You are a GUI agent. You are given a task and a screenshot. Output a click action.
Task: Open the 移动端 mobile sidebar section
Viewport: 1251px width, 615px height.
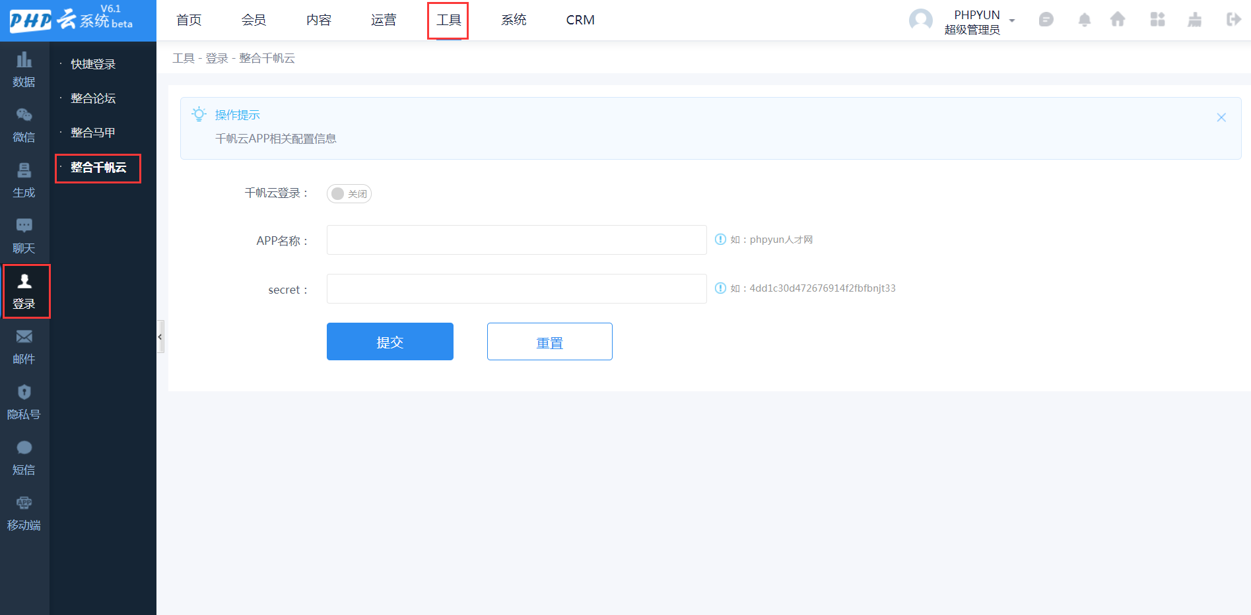tap(24, 513)
